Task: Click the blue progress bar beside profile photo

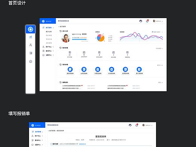Action: [80, 39]
